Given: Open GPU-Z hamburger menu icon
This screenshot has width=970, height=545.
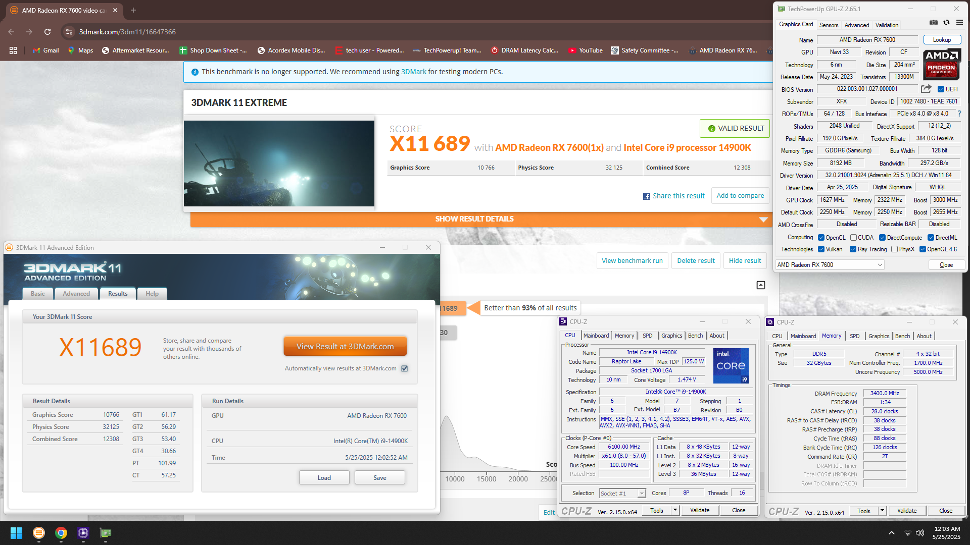Looking at the screenshot, I should (x=959, y=23).
